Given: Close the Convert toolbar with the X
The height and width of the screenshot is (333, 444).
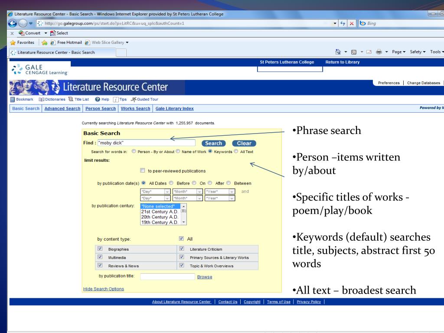Looking at the screenshot, I should [12, 33].
